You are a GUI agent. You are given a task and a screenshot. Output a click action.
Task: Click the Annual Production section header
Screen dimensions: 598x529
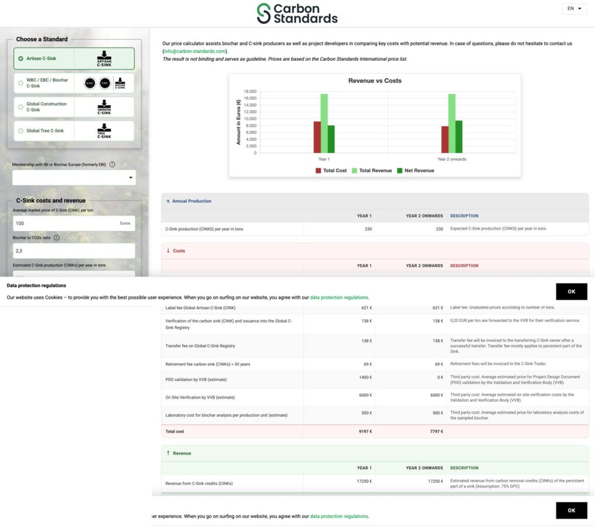pyautogui.click(x=375, y=201)
